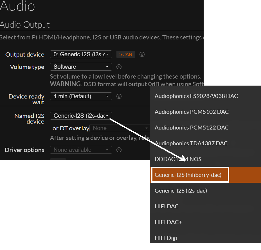The height and width of the screenshot is (250, 261).
Task: Select the HIFI DAC+ option
Action: point(168,222)
